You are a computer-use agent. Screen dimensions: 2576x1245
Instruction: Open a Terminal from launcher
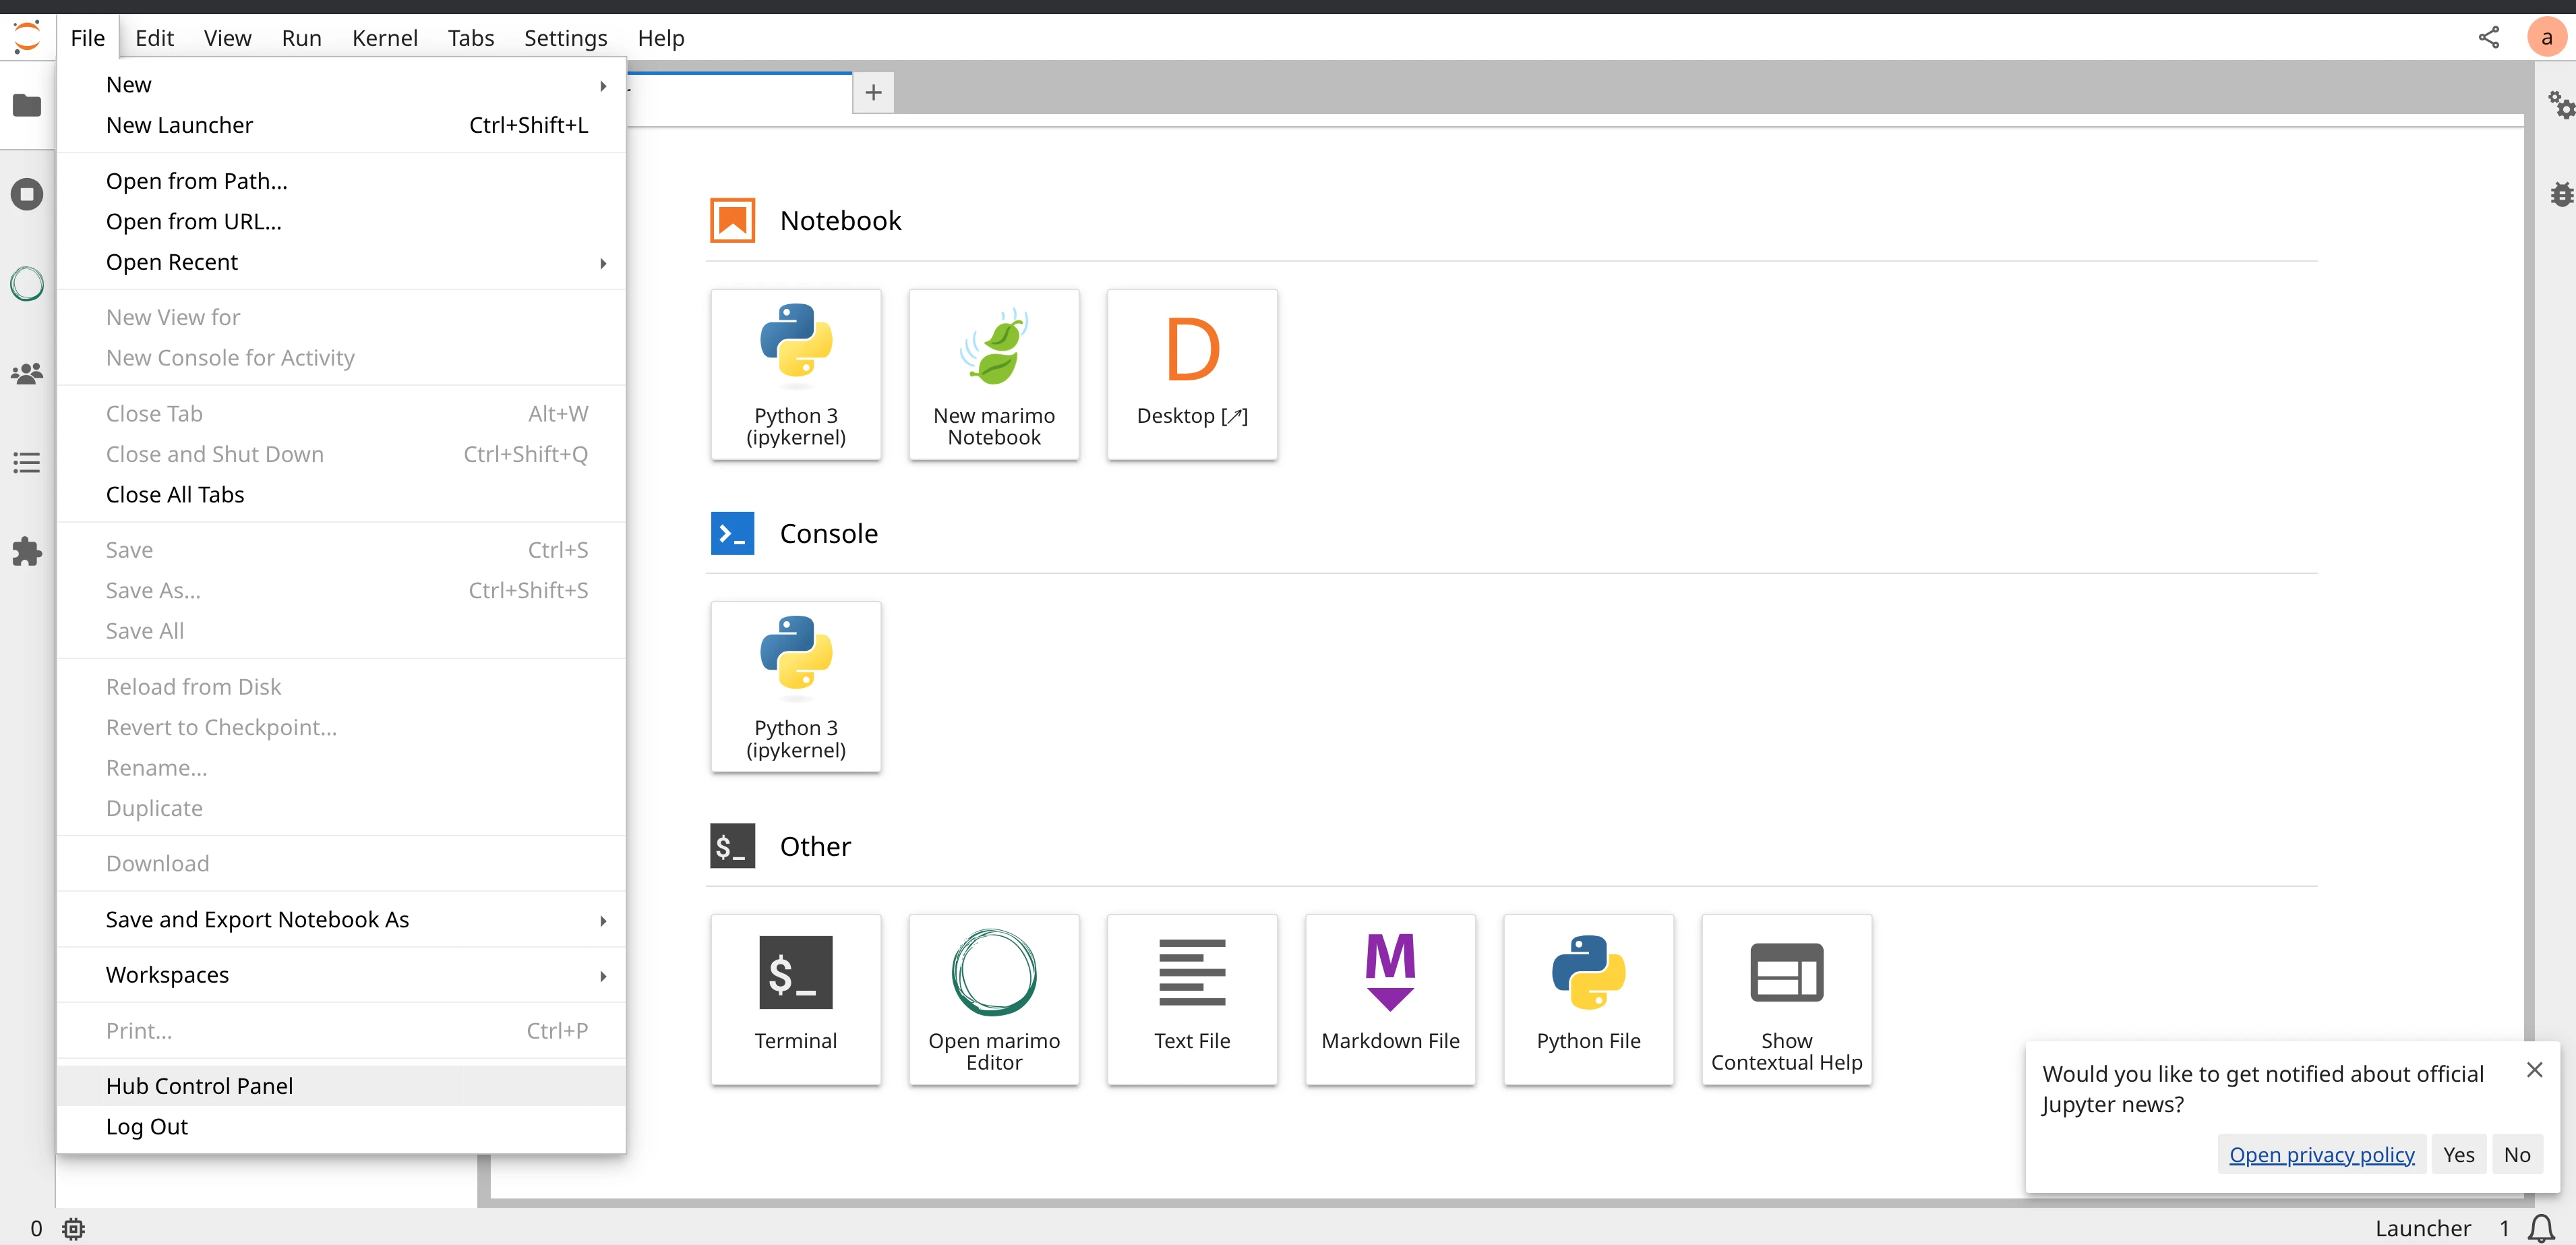click(796, 1000)
